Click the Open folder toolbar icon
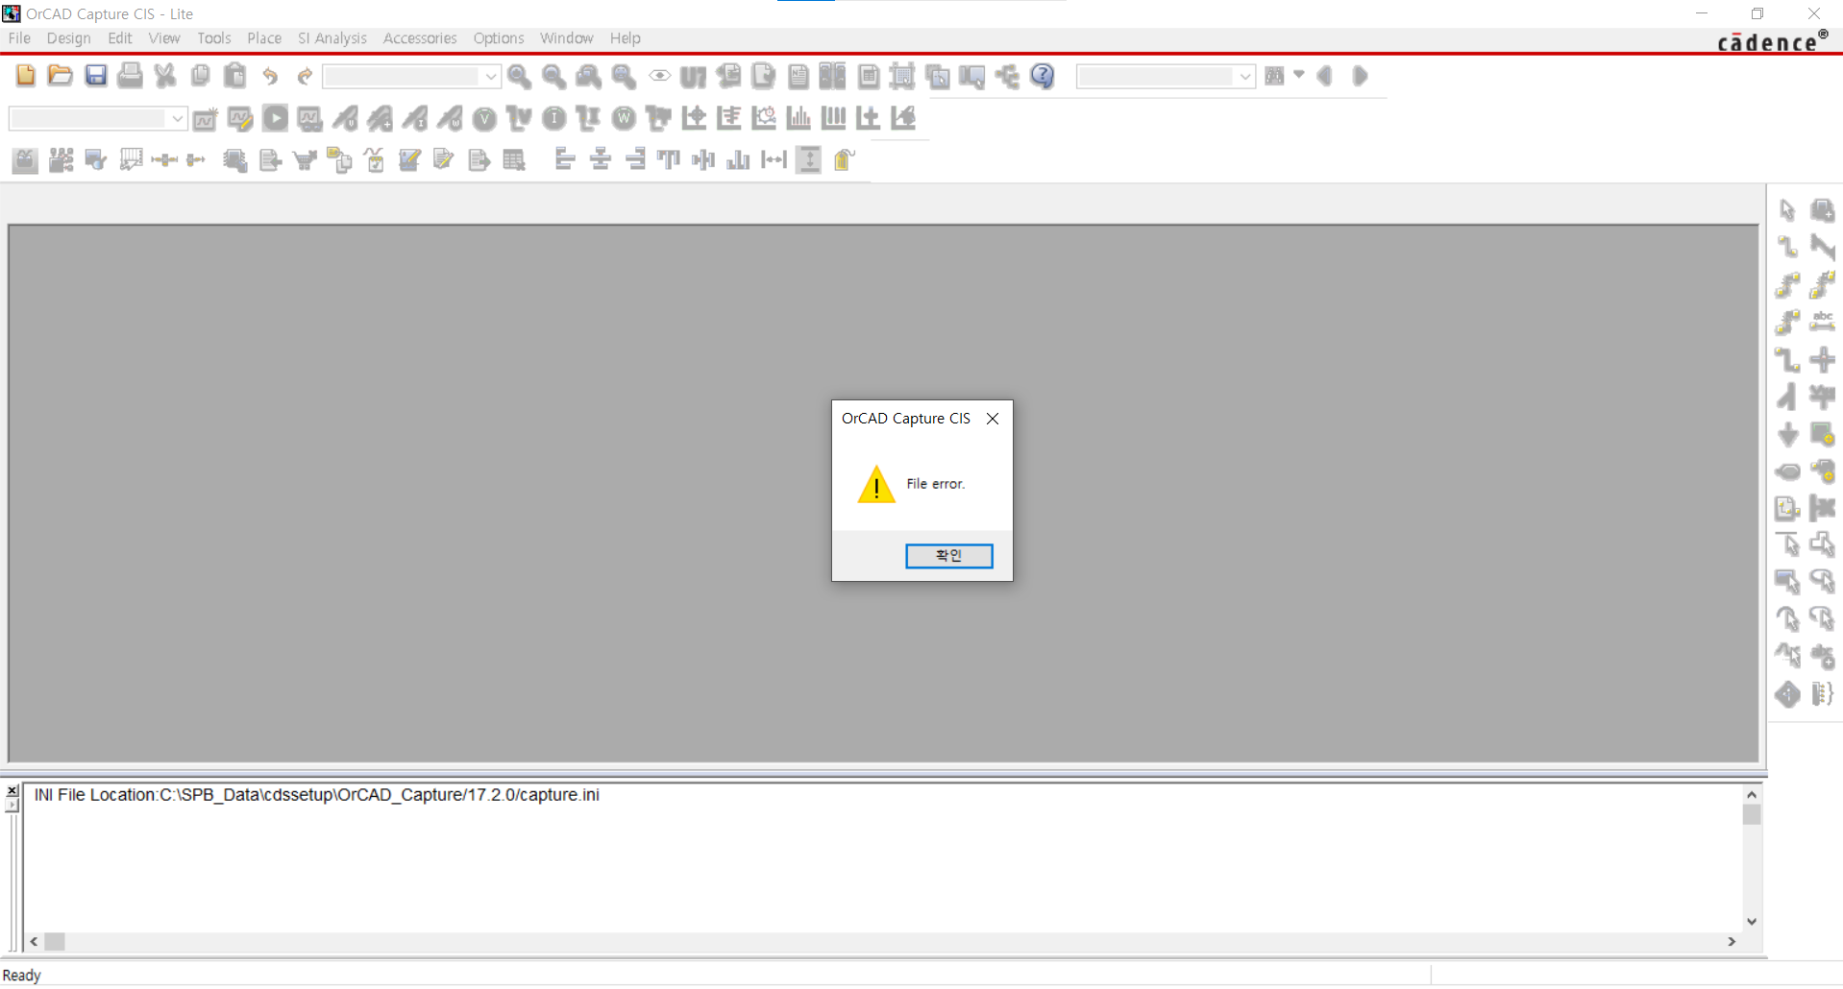1843x989 pixels. coord(61,76)
